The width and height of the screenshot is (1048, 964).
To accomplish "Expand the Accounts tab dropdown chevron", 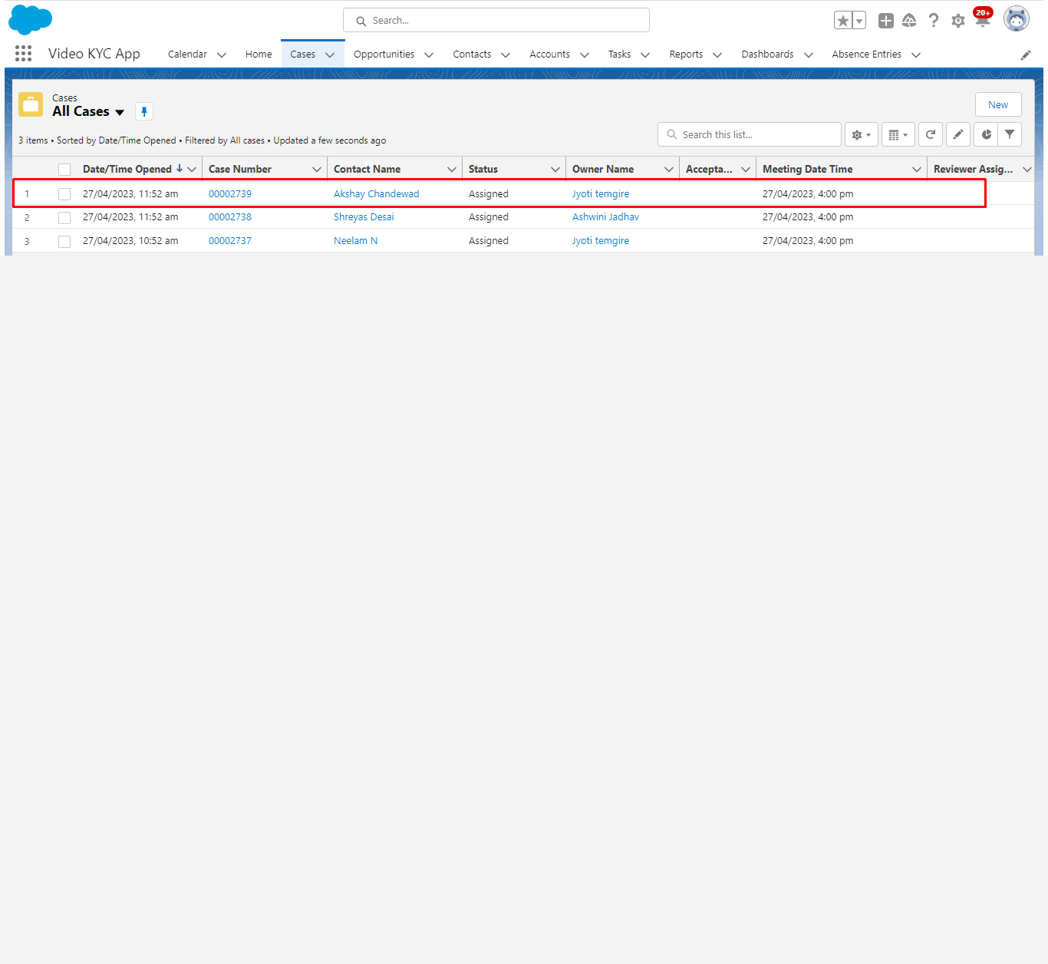I will 585,54.
